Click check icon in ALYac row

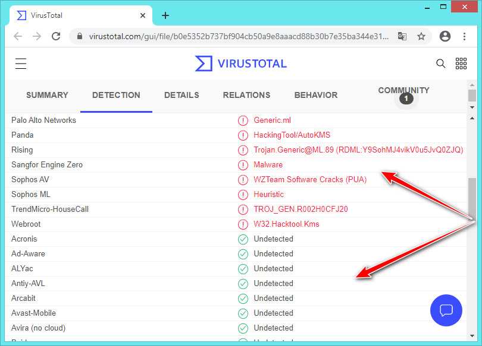click(243, 269)
